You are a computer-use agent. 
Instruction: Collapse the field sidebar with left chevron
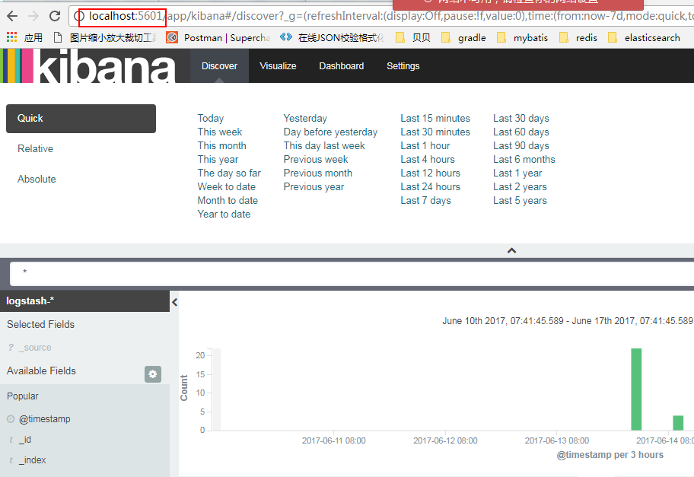point(174,302)
